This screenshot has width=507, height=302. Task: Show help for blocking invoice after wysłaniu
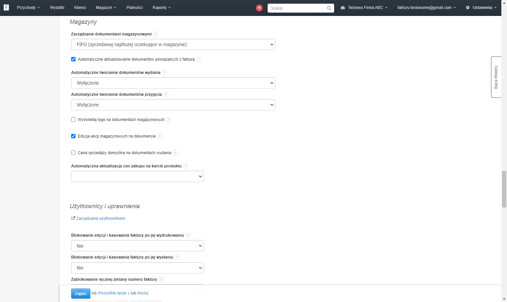pyautogui.click(x=177, y=257)
